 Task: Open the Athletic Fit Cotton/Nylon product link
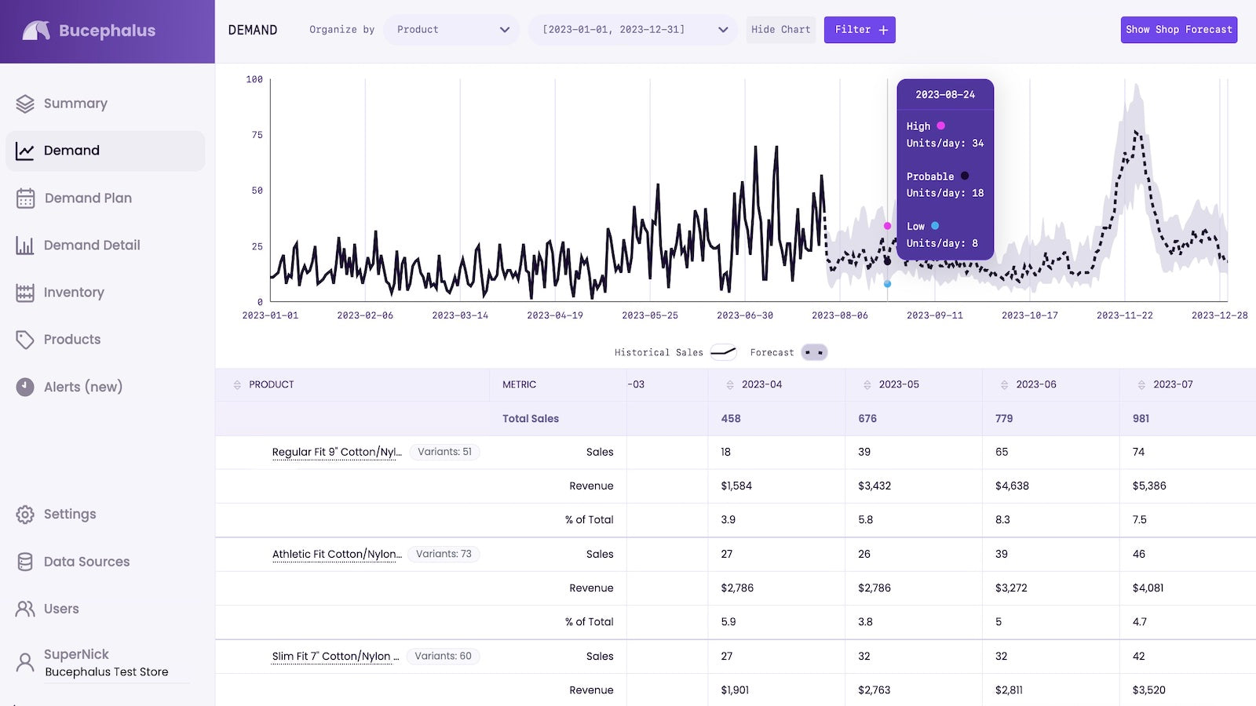[x=337, y=554]
